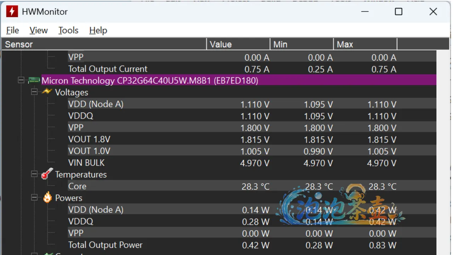The image size is (453, 255).
Task: Click the Max column header
Action: pos(366,44)
